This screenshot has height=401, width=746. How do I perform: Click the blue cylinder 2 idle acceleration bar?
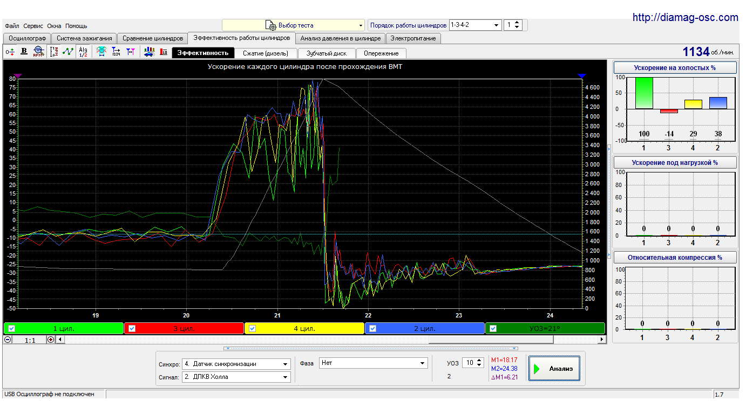point(718,103)
